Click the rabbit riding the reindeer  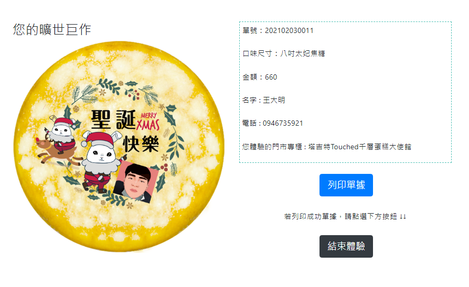tap(58, 139)
